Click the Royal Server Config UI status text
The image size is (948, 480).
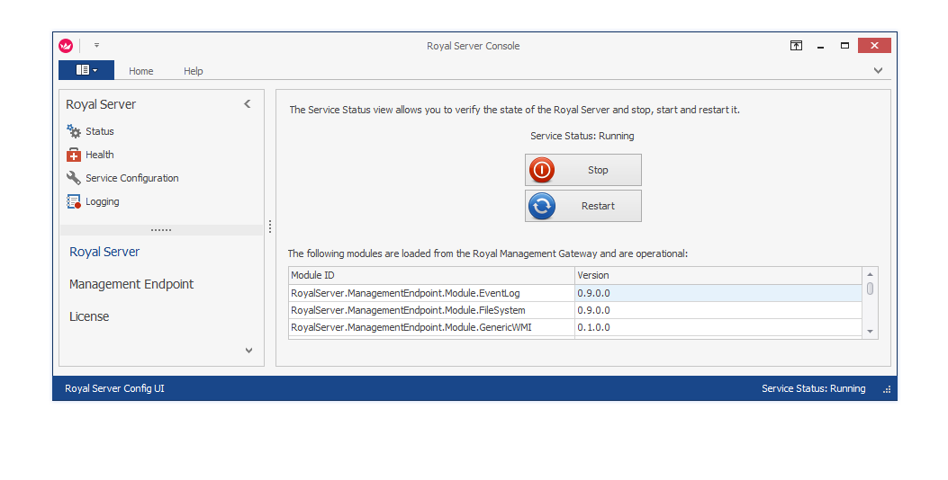point(114,388)
